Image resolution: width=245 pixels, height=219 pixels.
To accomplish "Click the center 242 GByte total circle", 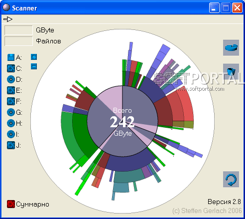I will tap(122, 121).
